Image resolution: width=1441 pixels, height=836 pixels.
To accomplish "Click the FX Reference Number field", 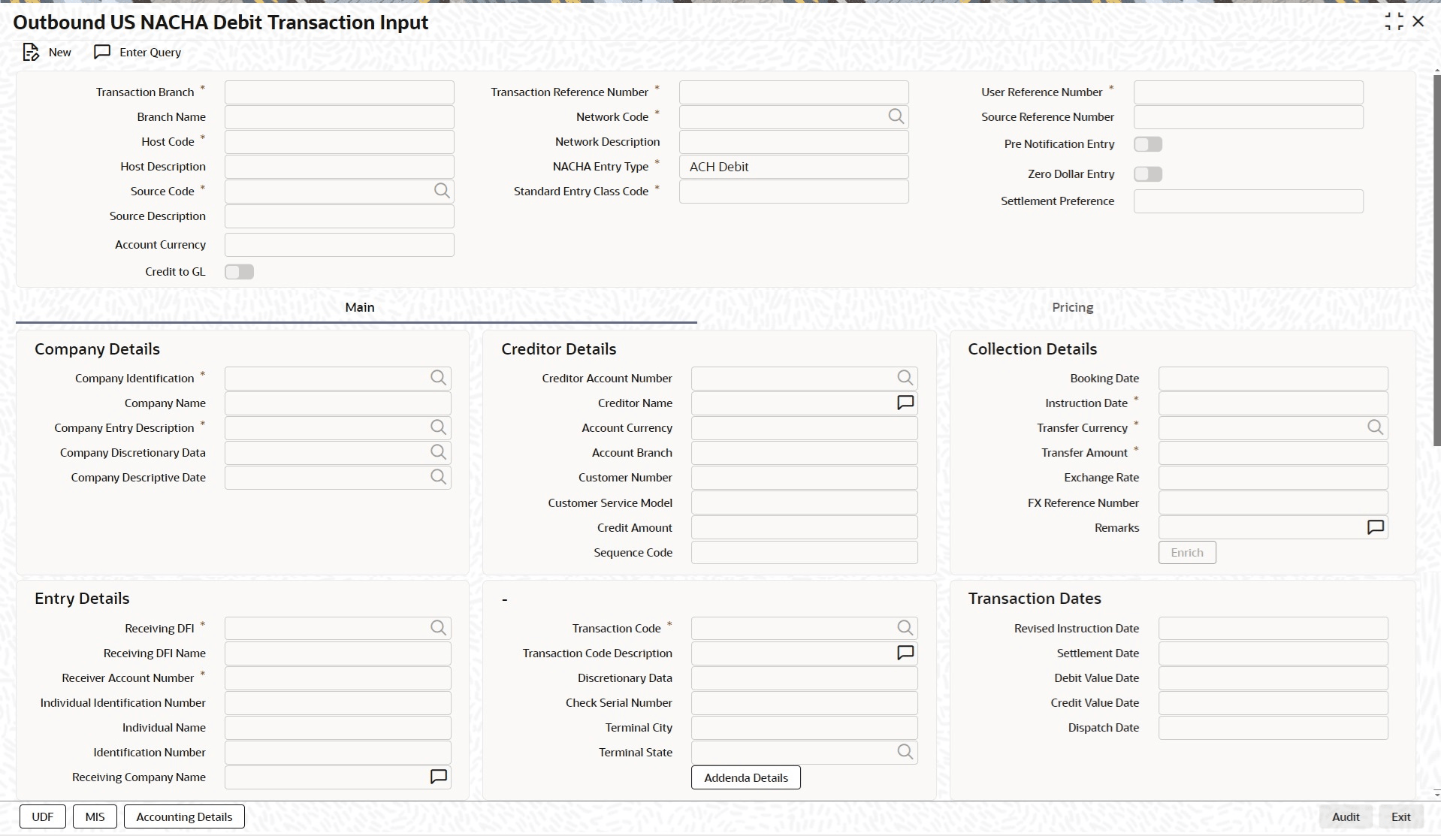I will tap(1273, 503).
